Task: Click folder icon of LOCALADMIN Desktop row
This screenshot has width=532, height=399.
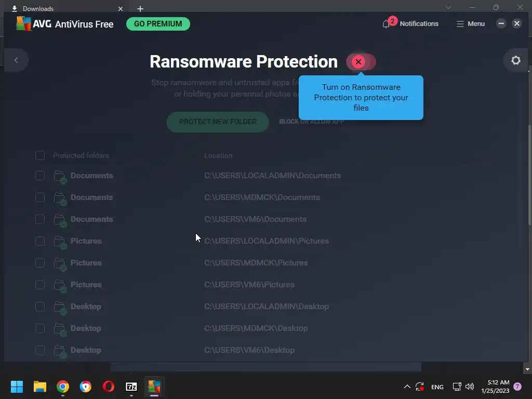Action: [60, 308]
